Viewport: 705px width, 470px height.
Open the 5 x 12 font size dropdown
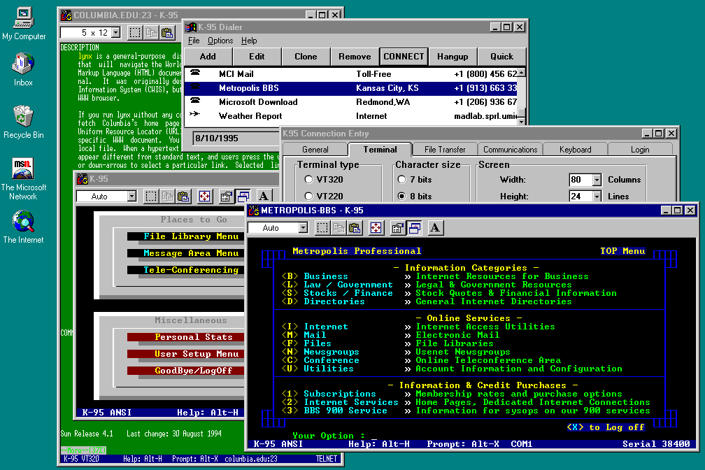(117, 32)
